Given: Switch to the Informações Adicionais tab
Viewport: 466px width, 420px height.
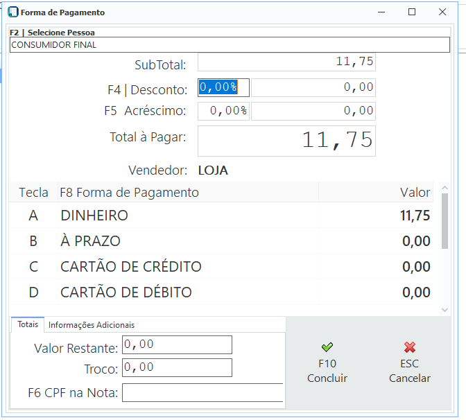Looking at the screenshot, I should click(x=92, y=324).
